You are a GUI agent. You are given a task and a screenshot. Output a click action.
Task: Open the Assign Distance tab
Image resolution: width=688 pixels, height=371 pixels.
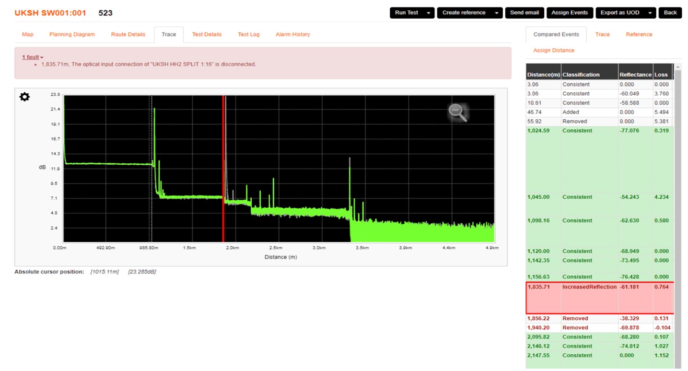[x=553, y=50]
